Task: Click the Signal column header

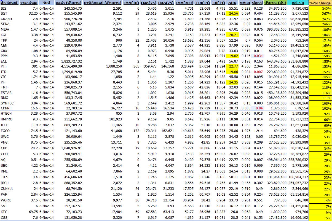Action: (257, 3)
